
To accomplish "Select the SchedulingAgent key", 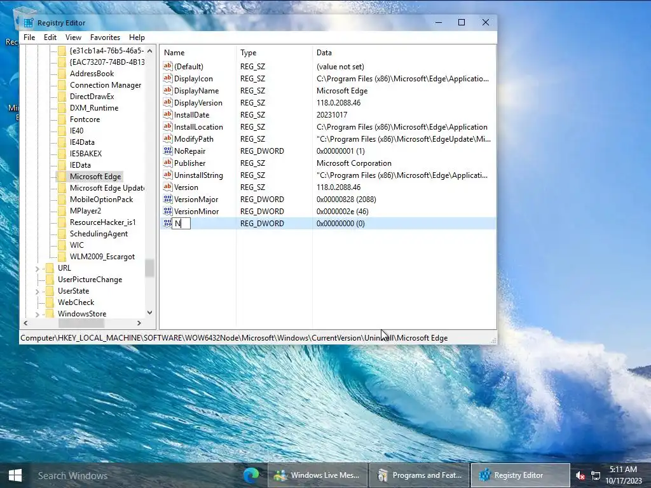I will (x=99, y=234).
